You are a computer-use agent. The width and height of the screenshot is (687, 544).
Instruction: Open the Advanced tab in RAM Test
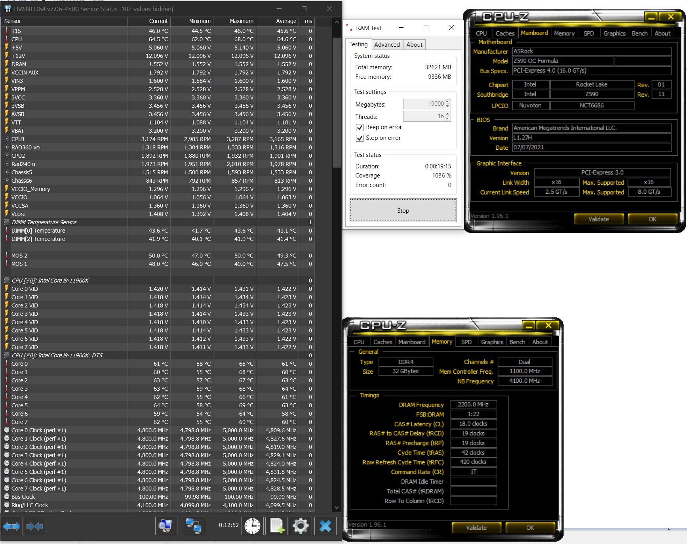(x=387, y=45)
